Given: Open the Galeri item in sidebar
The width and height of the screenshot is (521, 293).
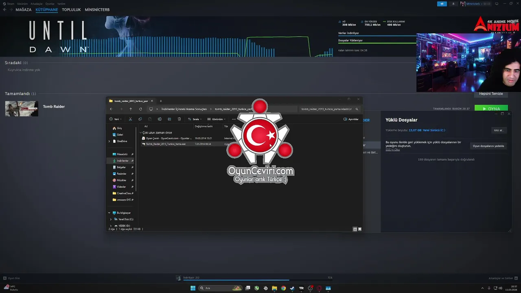Looking at the screenshot, I should (120, 135).
